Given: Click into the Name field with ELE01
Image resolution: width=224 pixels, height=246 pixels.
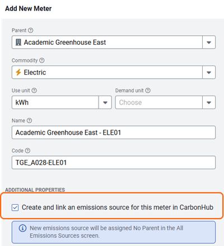Looking at the screenshot, I should 114,133.
